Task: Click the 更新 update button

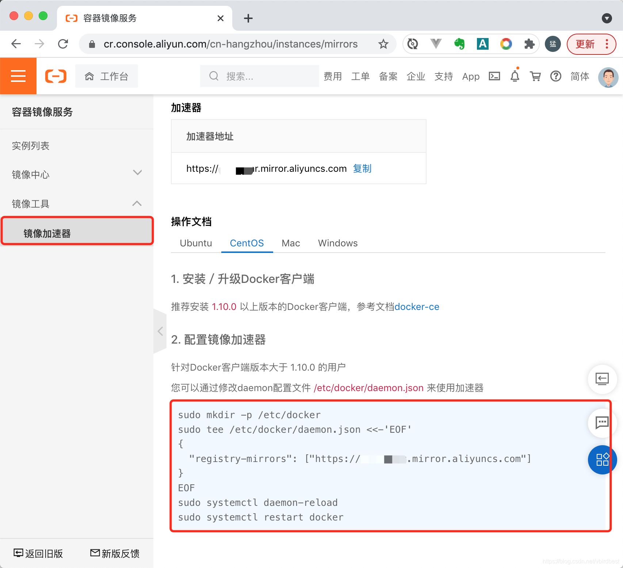Action: [x=591, y=44]
